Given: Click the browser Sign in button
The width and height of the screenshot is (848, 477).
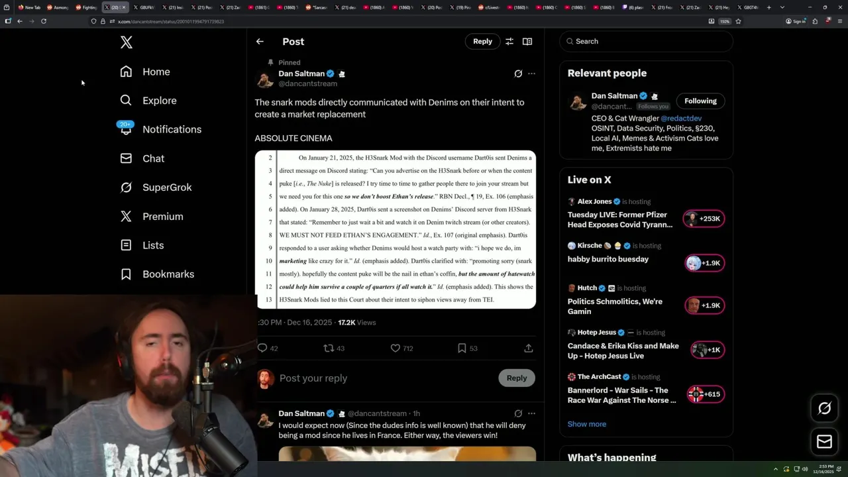Looking at the screenshot, I should coord(796,21).
